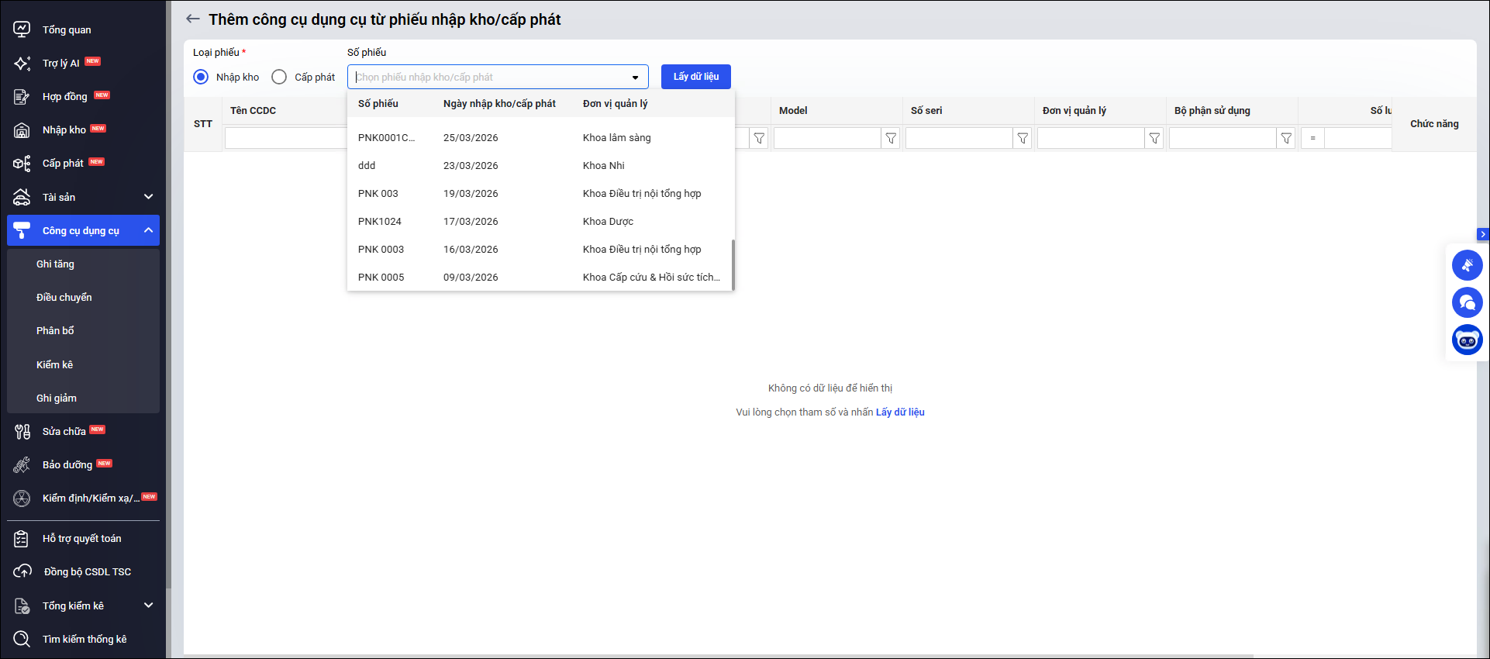Viewport: 1490px width, 659px height.
Task: Click the Sửa chữa tools icon
Action: coord(22,432)
